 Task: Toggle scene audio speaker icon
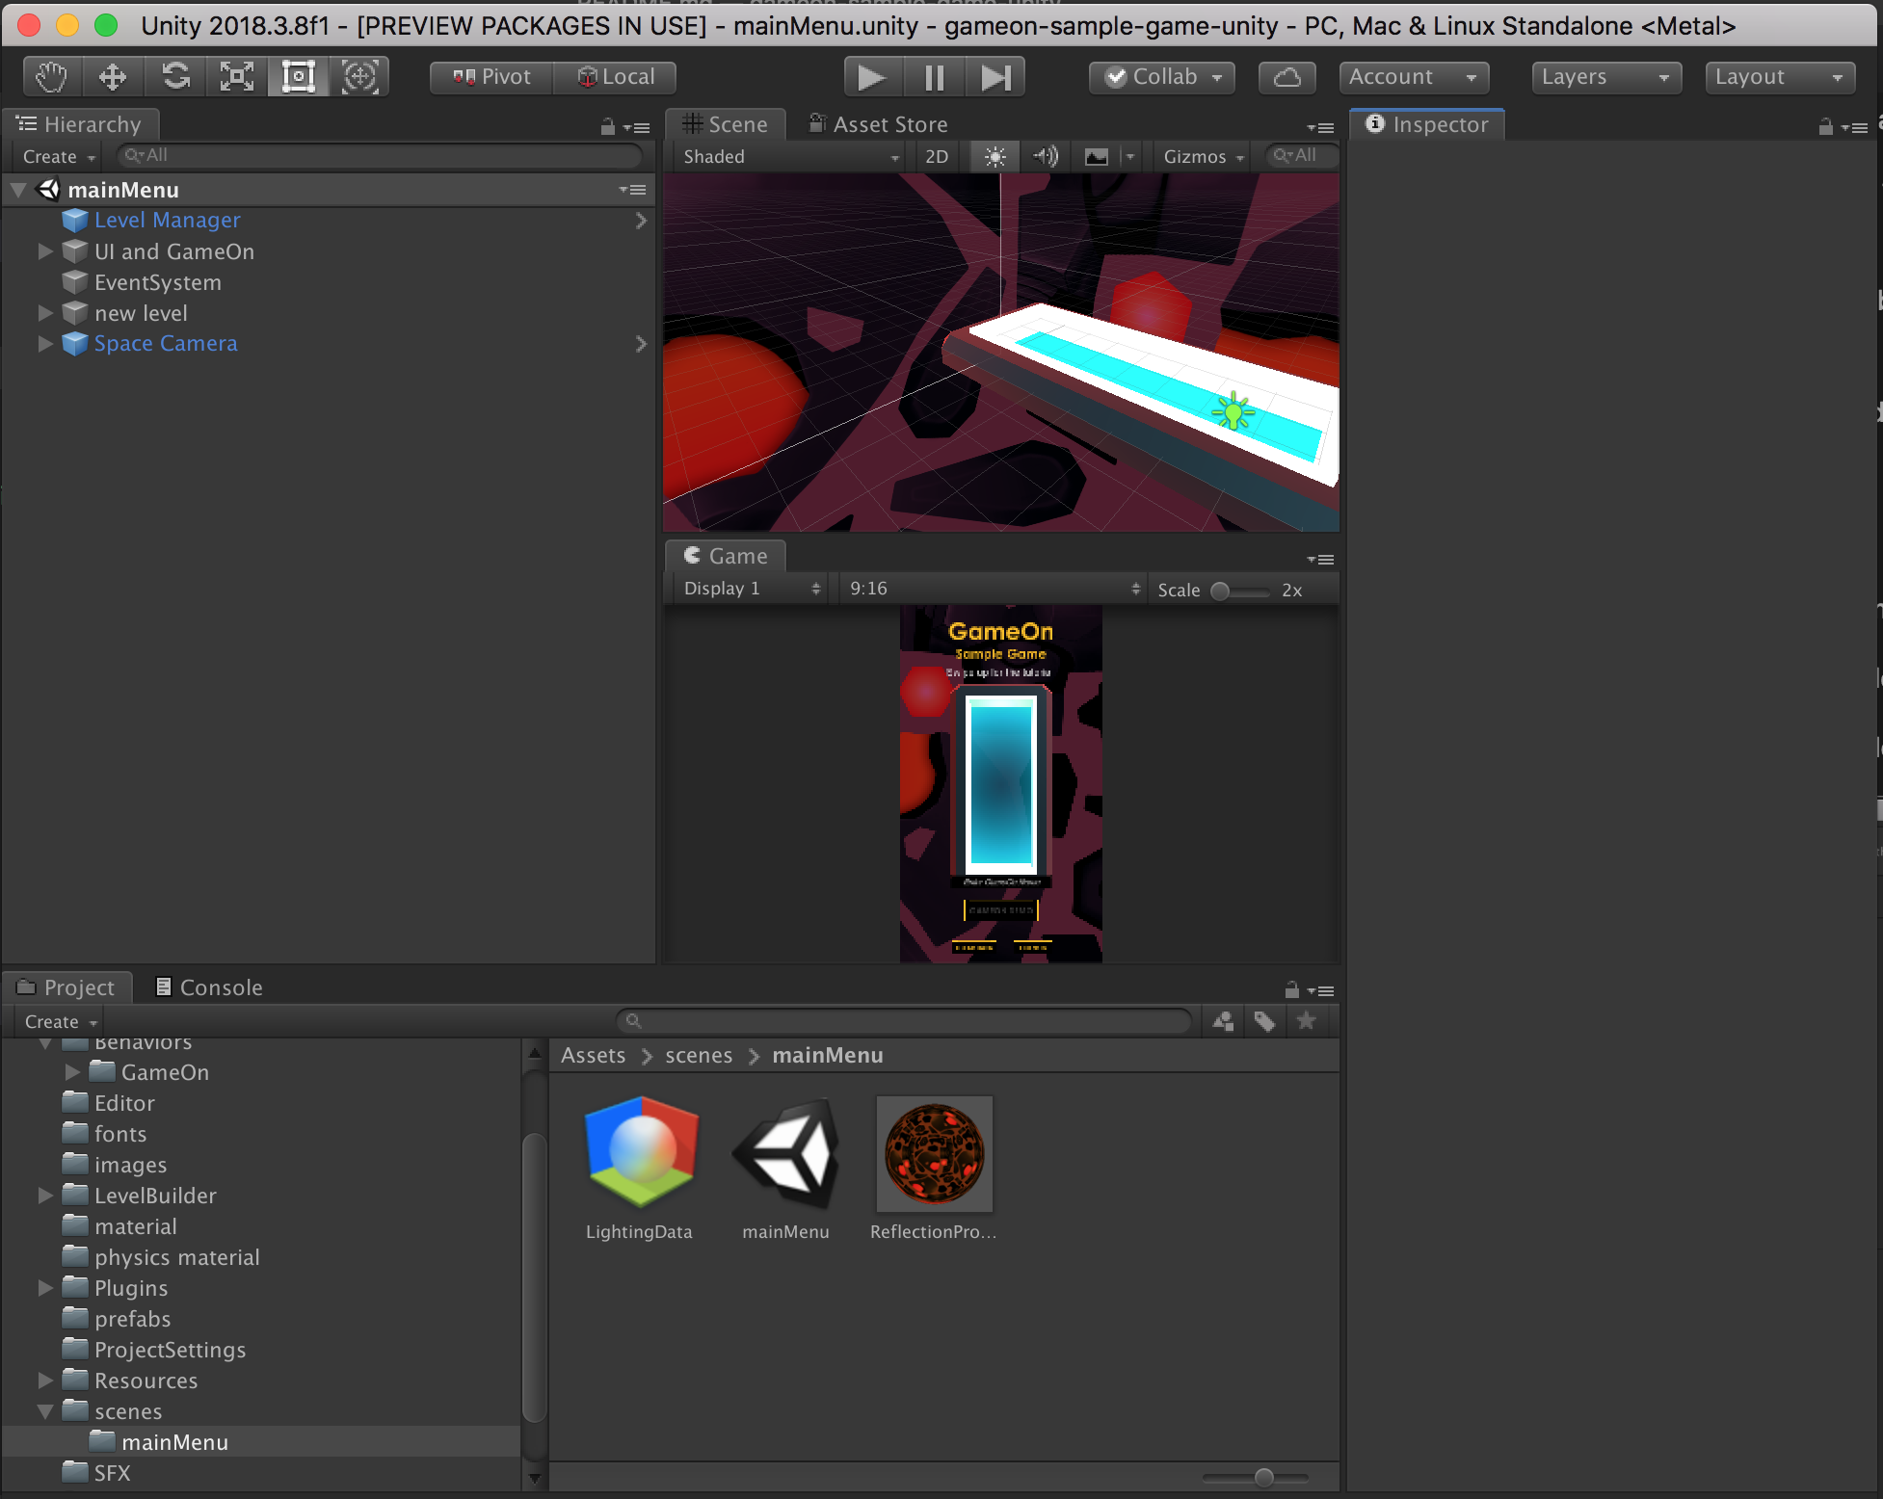click(x=1046, y=156)
